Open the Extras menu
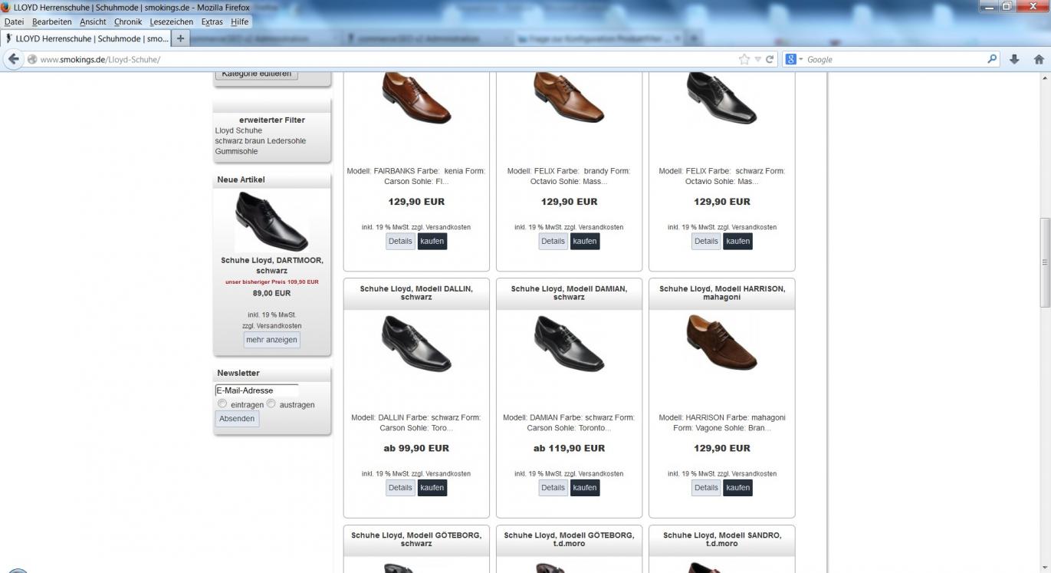 212,21
